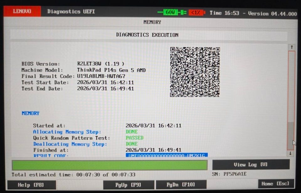The height and width of the screenshot is (193, 301).
Task: Click the Finished at timestamp value
Action: point(154,150)
